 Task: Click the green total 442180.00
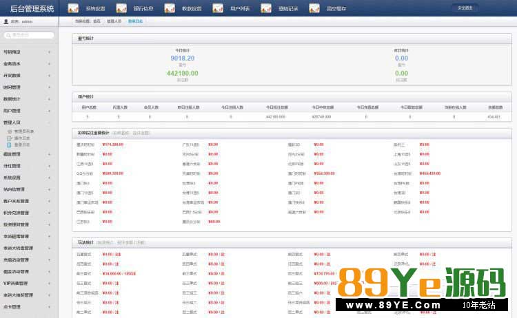pyautogui.click(x=183, y=74)
